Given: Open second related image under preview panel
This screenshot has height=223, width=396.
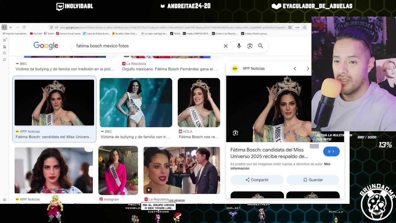Looking at the screenshot, I should click(313, 195).
